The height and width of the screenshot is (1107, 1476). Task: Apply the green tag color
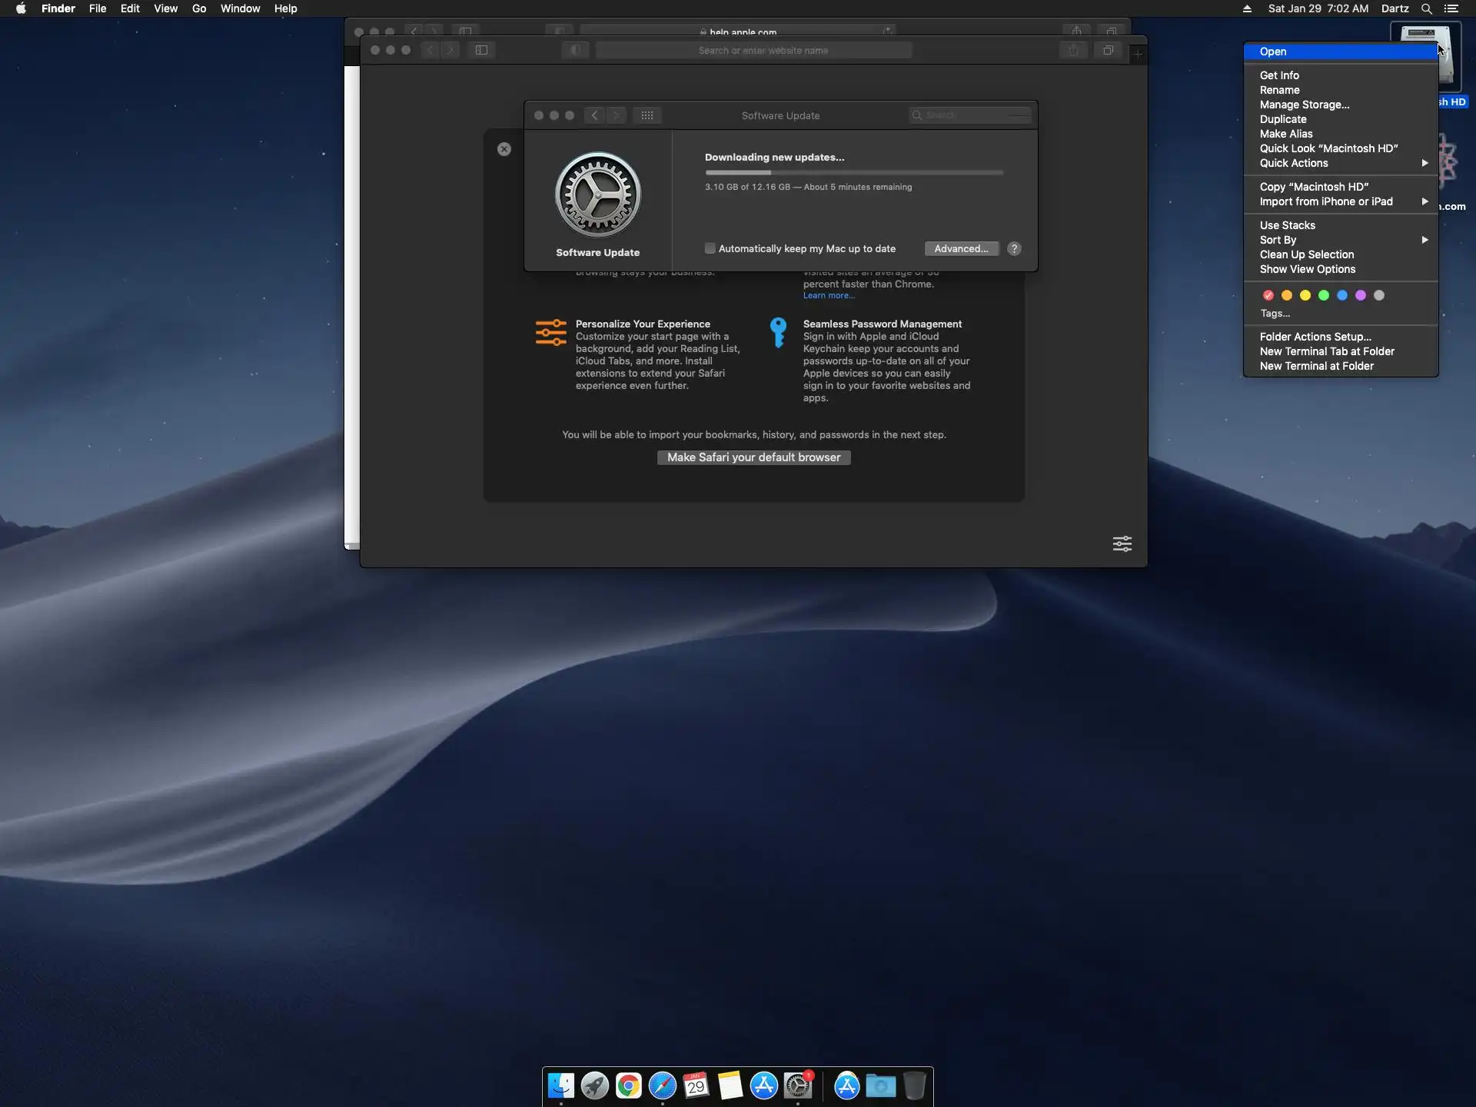[x=1323, y=295]
